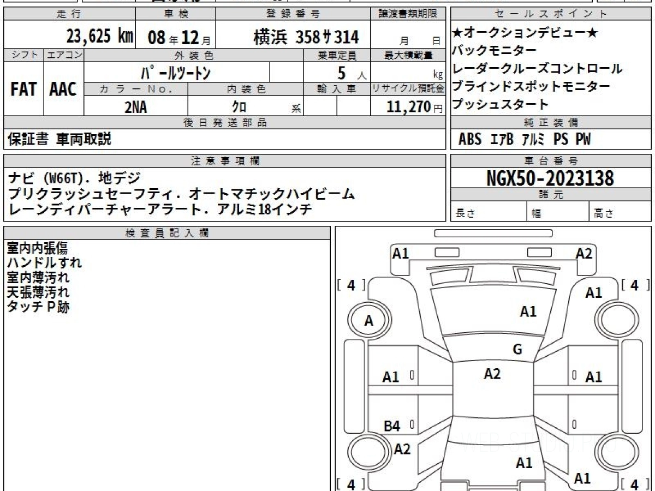Click the 後日発送部品 header

tap(225, 123)
